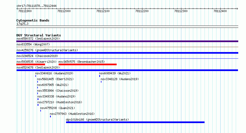
Task: Select the blue dgv1016n166 variant bar
Action: (x=135, y=122)
